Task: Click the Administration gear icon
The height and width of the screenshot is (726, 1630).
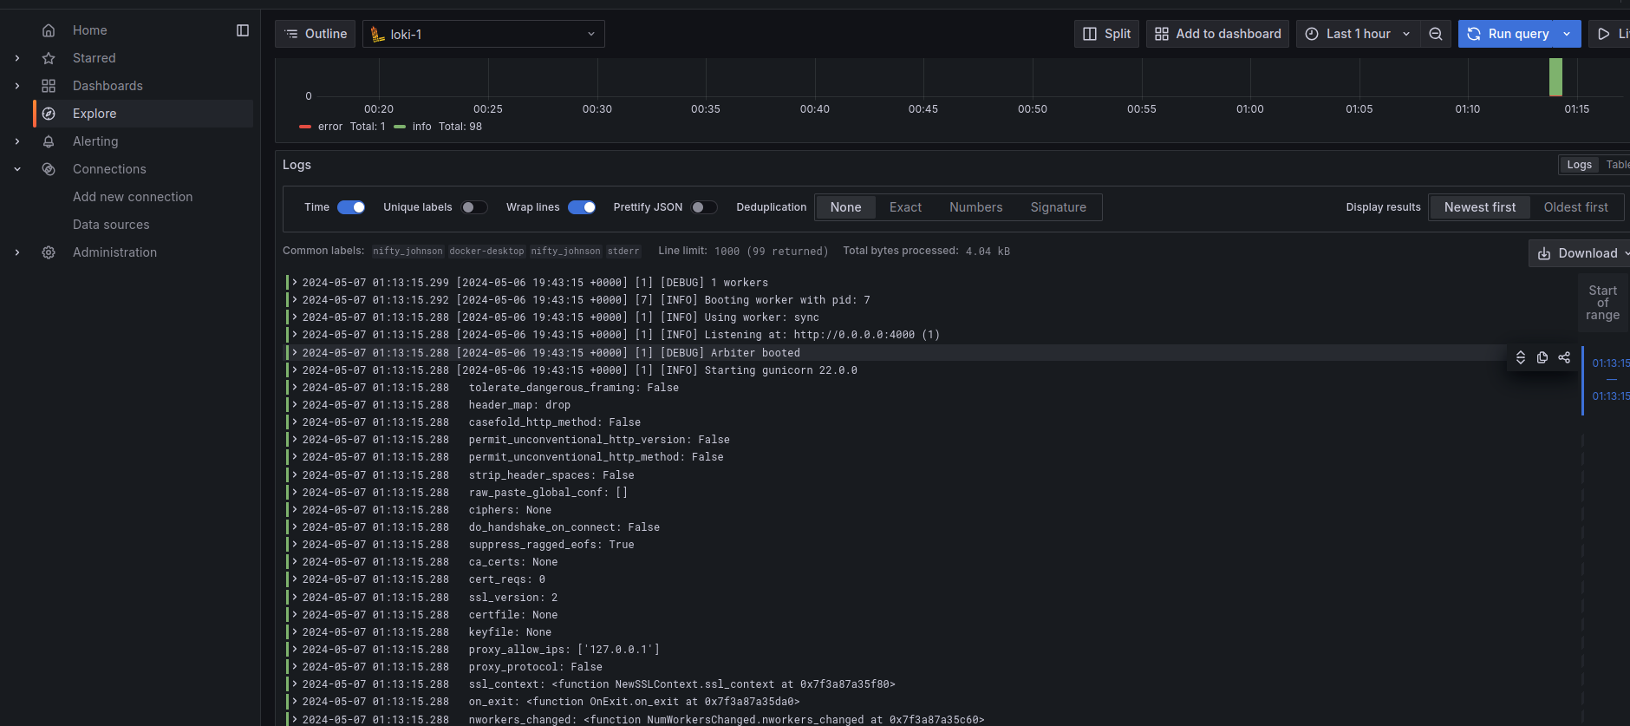Action: pos(49,252)
